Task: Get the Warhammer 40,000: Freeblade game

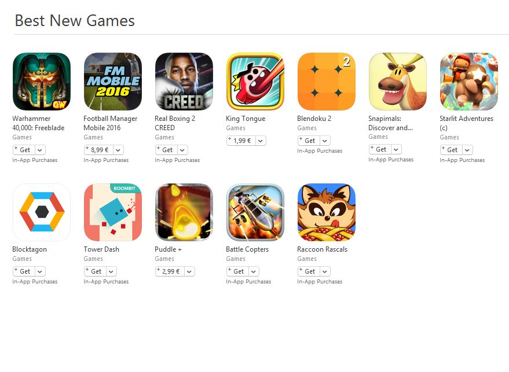Action: pyautogui.click(x=24, y=150)
